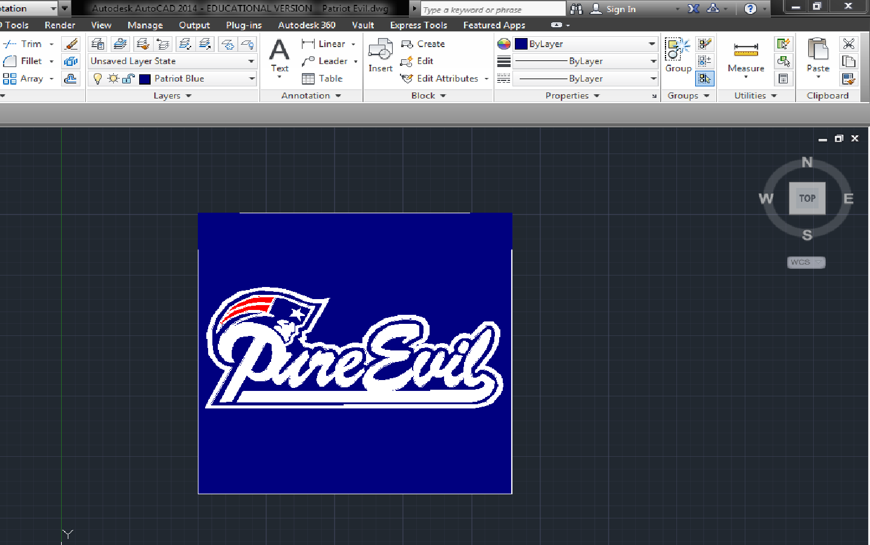This screenshot has width=870, height=545.
Task: Open the ByLayer lineweight dropdown
Action: [585, 61]
